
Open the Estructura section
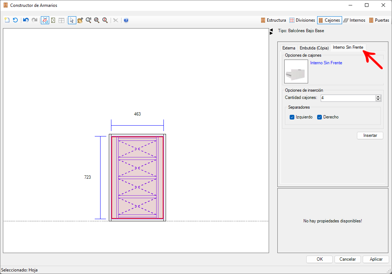(273, 20)
